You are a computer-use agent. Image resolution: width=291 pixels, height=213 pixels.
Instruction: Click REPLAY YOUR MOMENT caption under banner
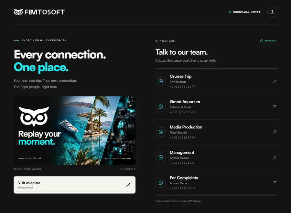[28, 169]
